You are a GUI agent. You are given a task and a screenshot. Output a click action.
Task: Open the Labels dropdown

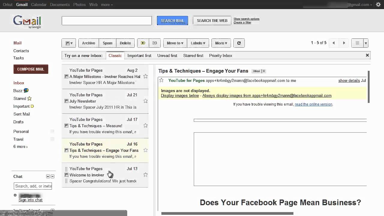coord(198,43)
